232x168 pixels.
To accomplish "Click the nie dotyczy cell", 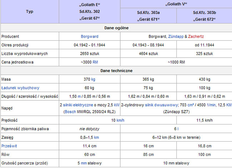I will pyautogui.click(x=90, y=129).
